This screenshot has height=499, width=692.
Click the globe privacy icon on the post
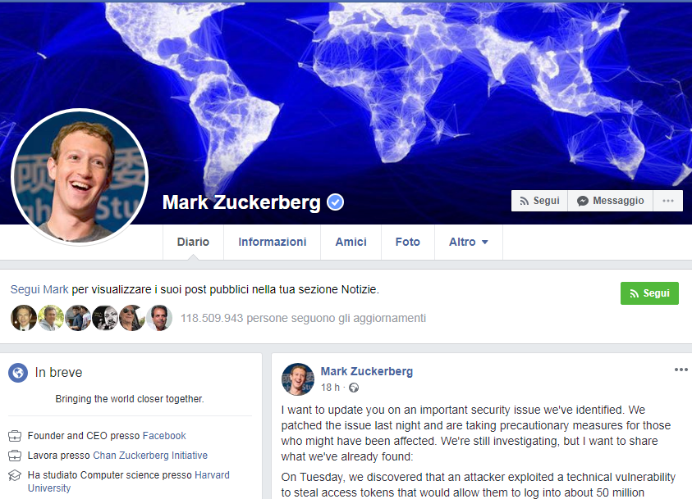coord(354,388)
